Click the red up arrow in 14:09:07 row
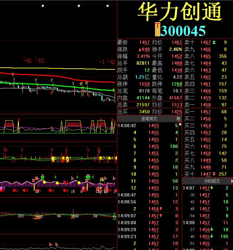The width and height of the screenshot is (233, 250). click(161, 215)
